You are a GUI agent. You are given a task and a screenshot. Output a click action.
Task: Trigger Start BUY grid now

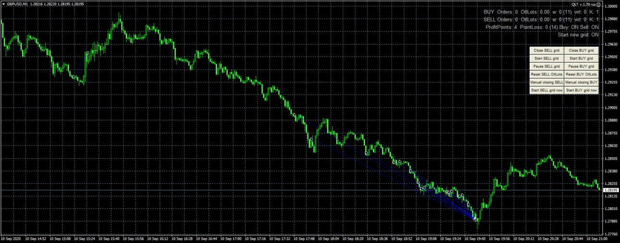581,90
